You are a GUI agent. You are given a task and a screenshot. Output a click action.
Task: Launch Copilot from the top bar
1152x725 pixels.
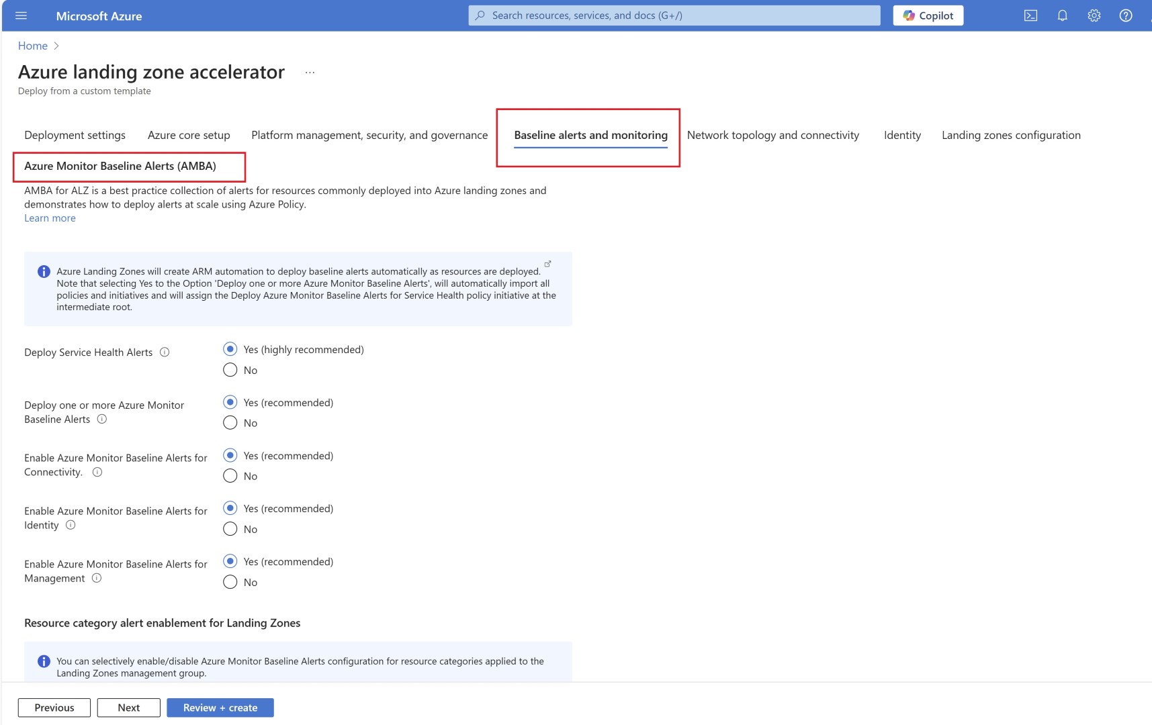click(x=928, y=15)
